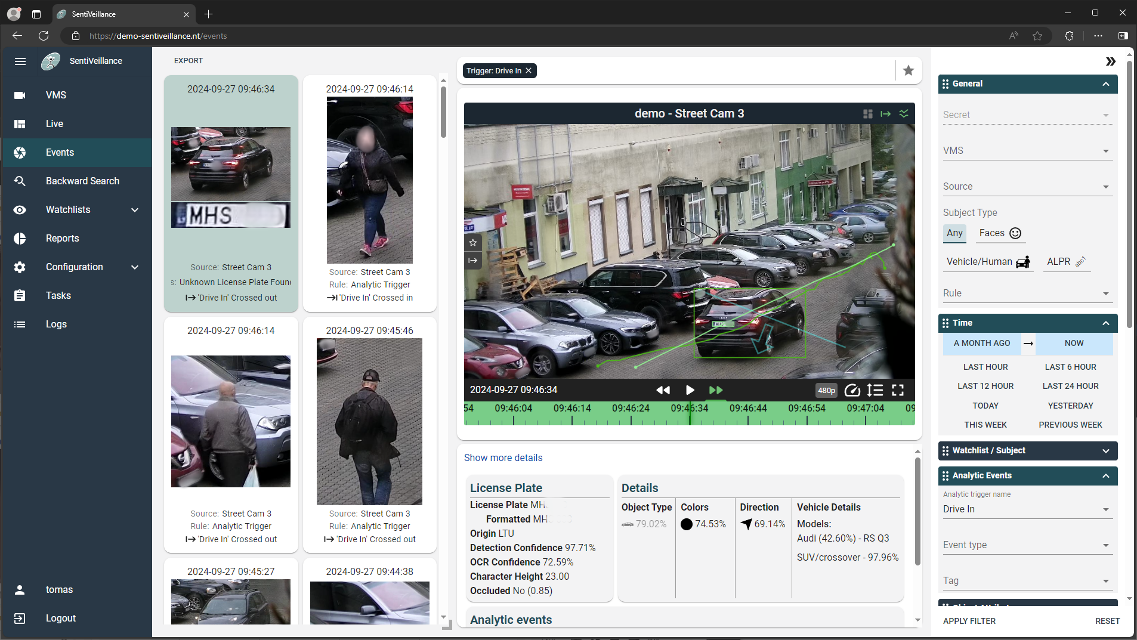Select the PREVIOUS WEEK time range
The height and width of the screenshot is (640, 1137).
pyautogui.click(x=1070, y=425)
